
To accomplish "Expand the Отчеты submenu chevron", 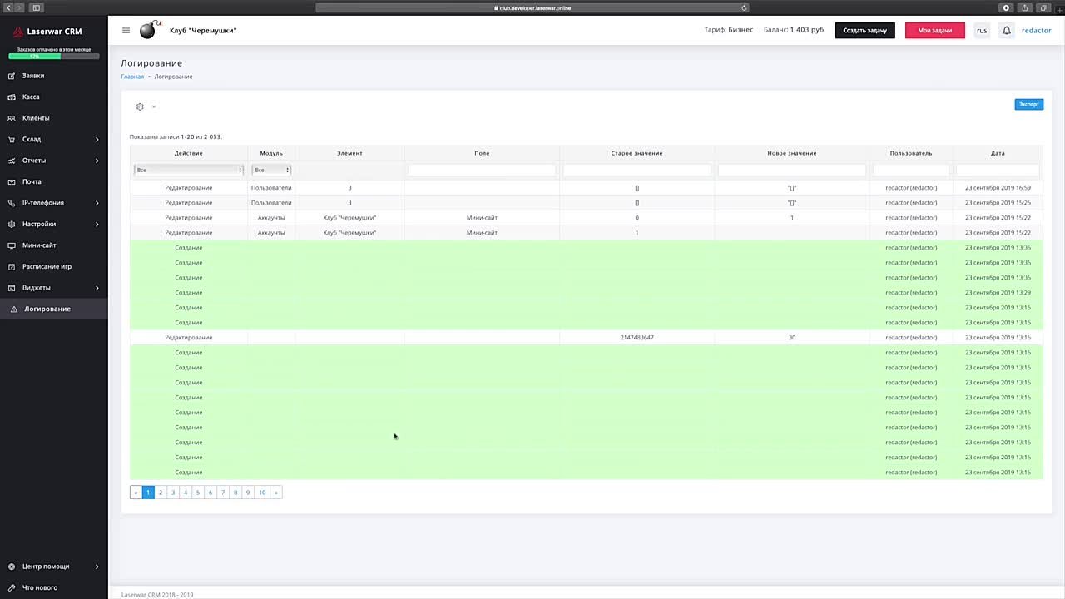I will click(97, 161).
